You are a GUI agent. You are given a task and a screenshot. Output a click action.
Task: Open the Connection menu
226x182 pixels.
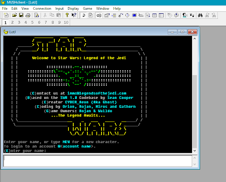click(42, 8)
